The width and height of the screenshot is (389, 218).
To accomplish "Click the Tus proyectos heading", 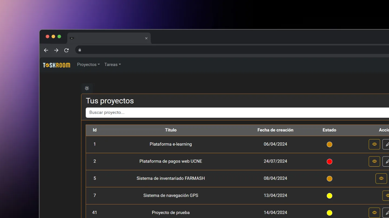I will pos(110,101).
